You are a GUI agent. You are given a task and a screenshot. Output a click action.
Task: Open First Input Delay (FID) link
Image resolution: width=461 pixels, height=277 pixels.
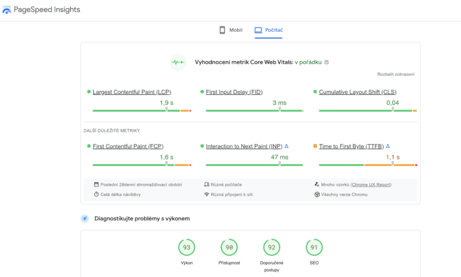pyautogui.click(x=234, y=92)
